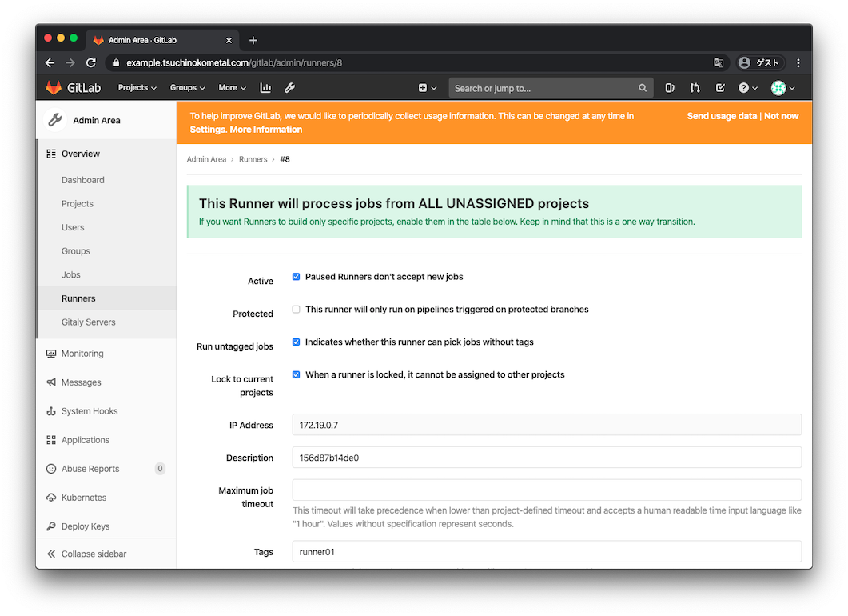Expand the More dropdown in navbar

(232, 88)
